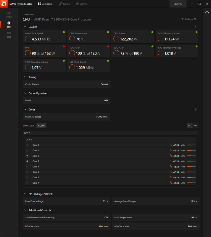Collapse the CPU Voltage (VDDCR) section
The image size is (211, 237).
25,194
